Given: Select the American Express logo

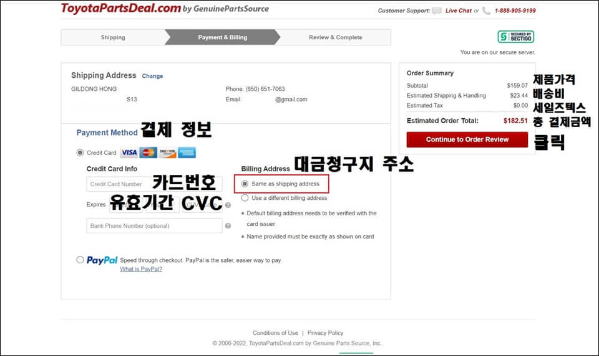Looking at the screenshot, I should pyautogui.click(x=187, y=152).
